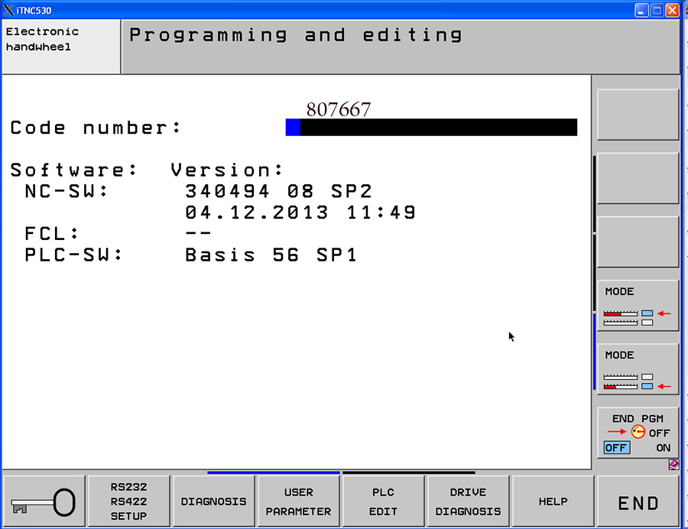Open PLC EDIT soft key
The image size is (688, 529).
tap(383, 501)
